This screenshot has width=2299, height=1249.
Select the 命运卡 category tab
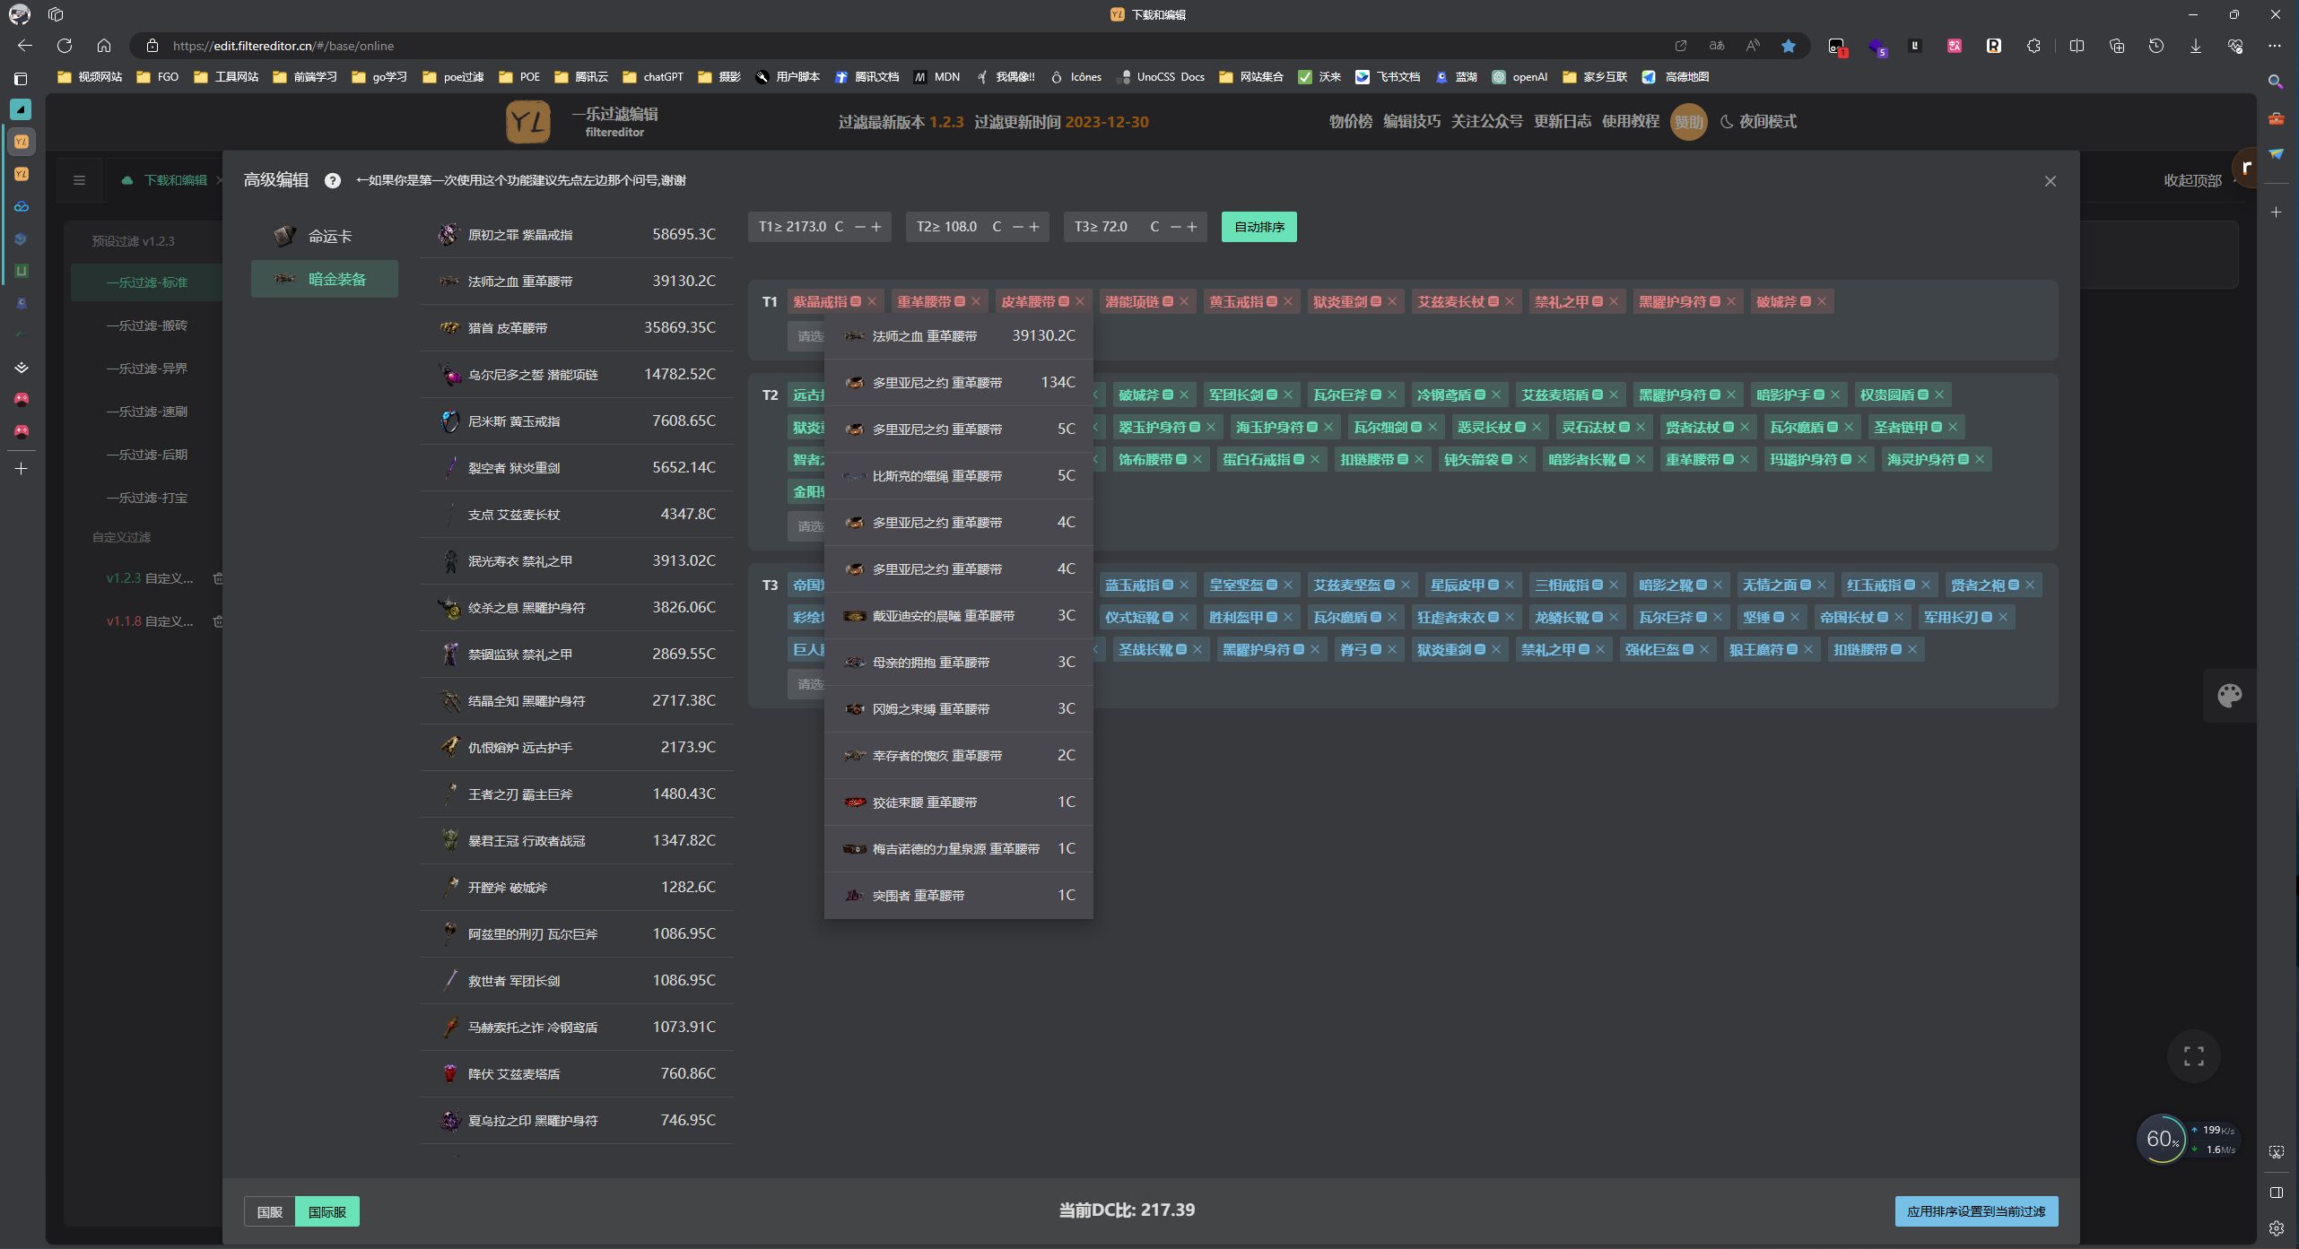tap(325, 236)
